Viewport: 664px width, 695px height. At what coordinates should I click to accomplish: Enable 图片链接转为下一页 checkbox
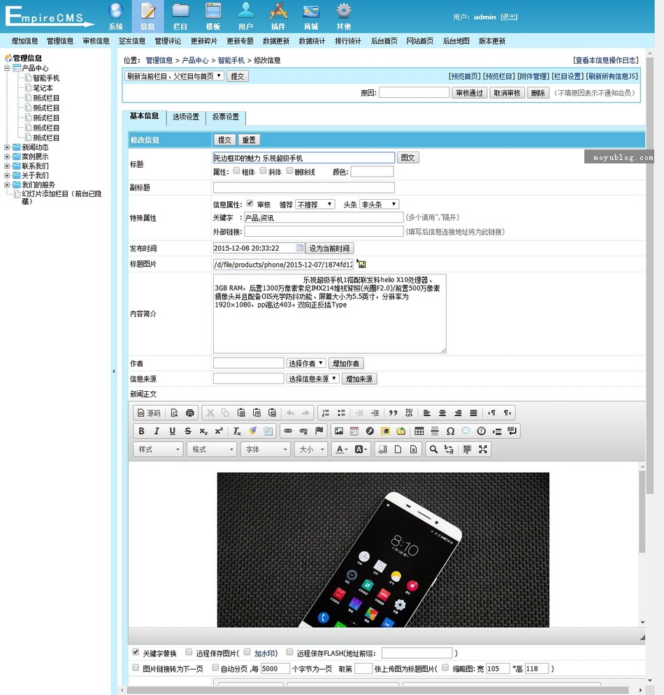[x=136, y=668]
